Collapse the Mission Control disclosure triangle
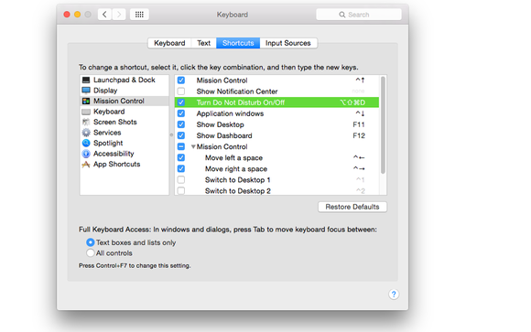Viewport: 531px width, 332px height. click(x=193, y=146)
